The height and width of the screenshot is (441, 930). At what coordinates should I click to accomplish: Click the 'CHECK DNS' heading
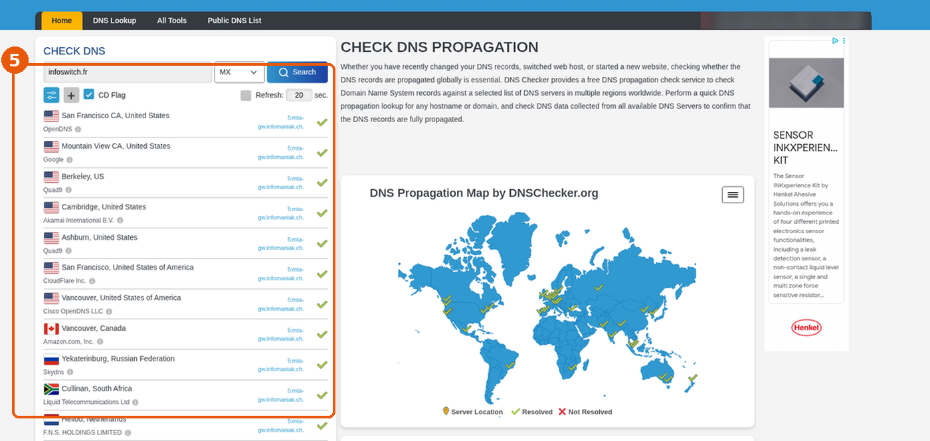pyautogui.click(x=74, y=51)
